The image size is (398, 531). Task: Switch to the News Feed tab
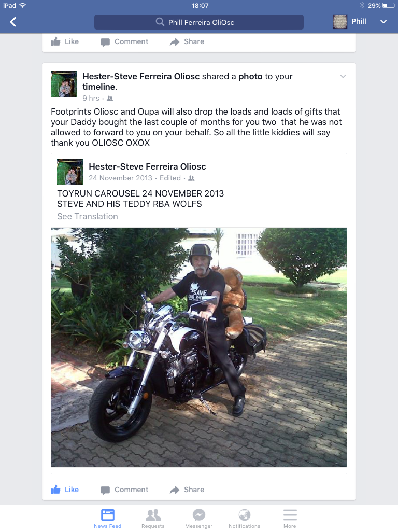[x=108, y=518]
